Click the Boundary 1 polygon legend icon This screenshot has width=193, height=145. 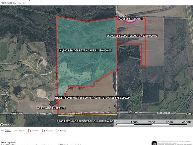[x=43, y=131]
